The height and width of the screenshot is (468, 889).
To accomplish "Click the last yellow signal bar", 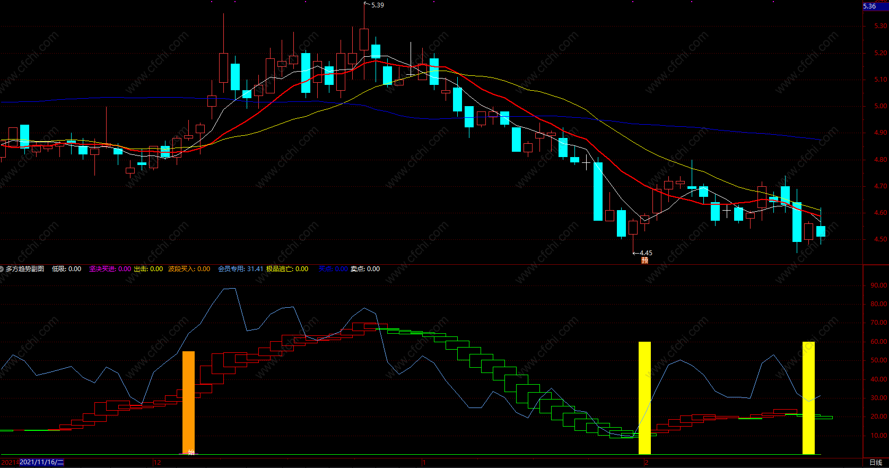I will (x=808, y=398).
